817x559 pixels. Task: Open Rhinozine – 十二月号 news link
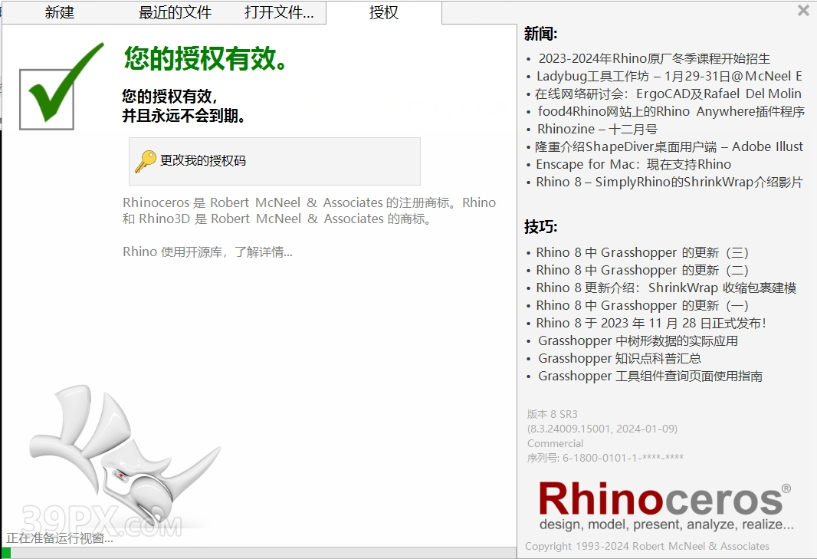point(597,130)
